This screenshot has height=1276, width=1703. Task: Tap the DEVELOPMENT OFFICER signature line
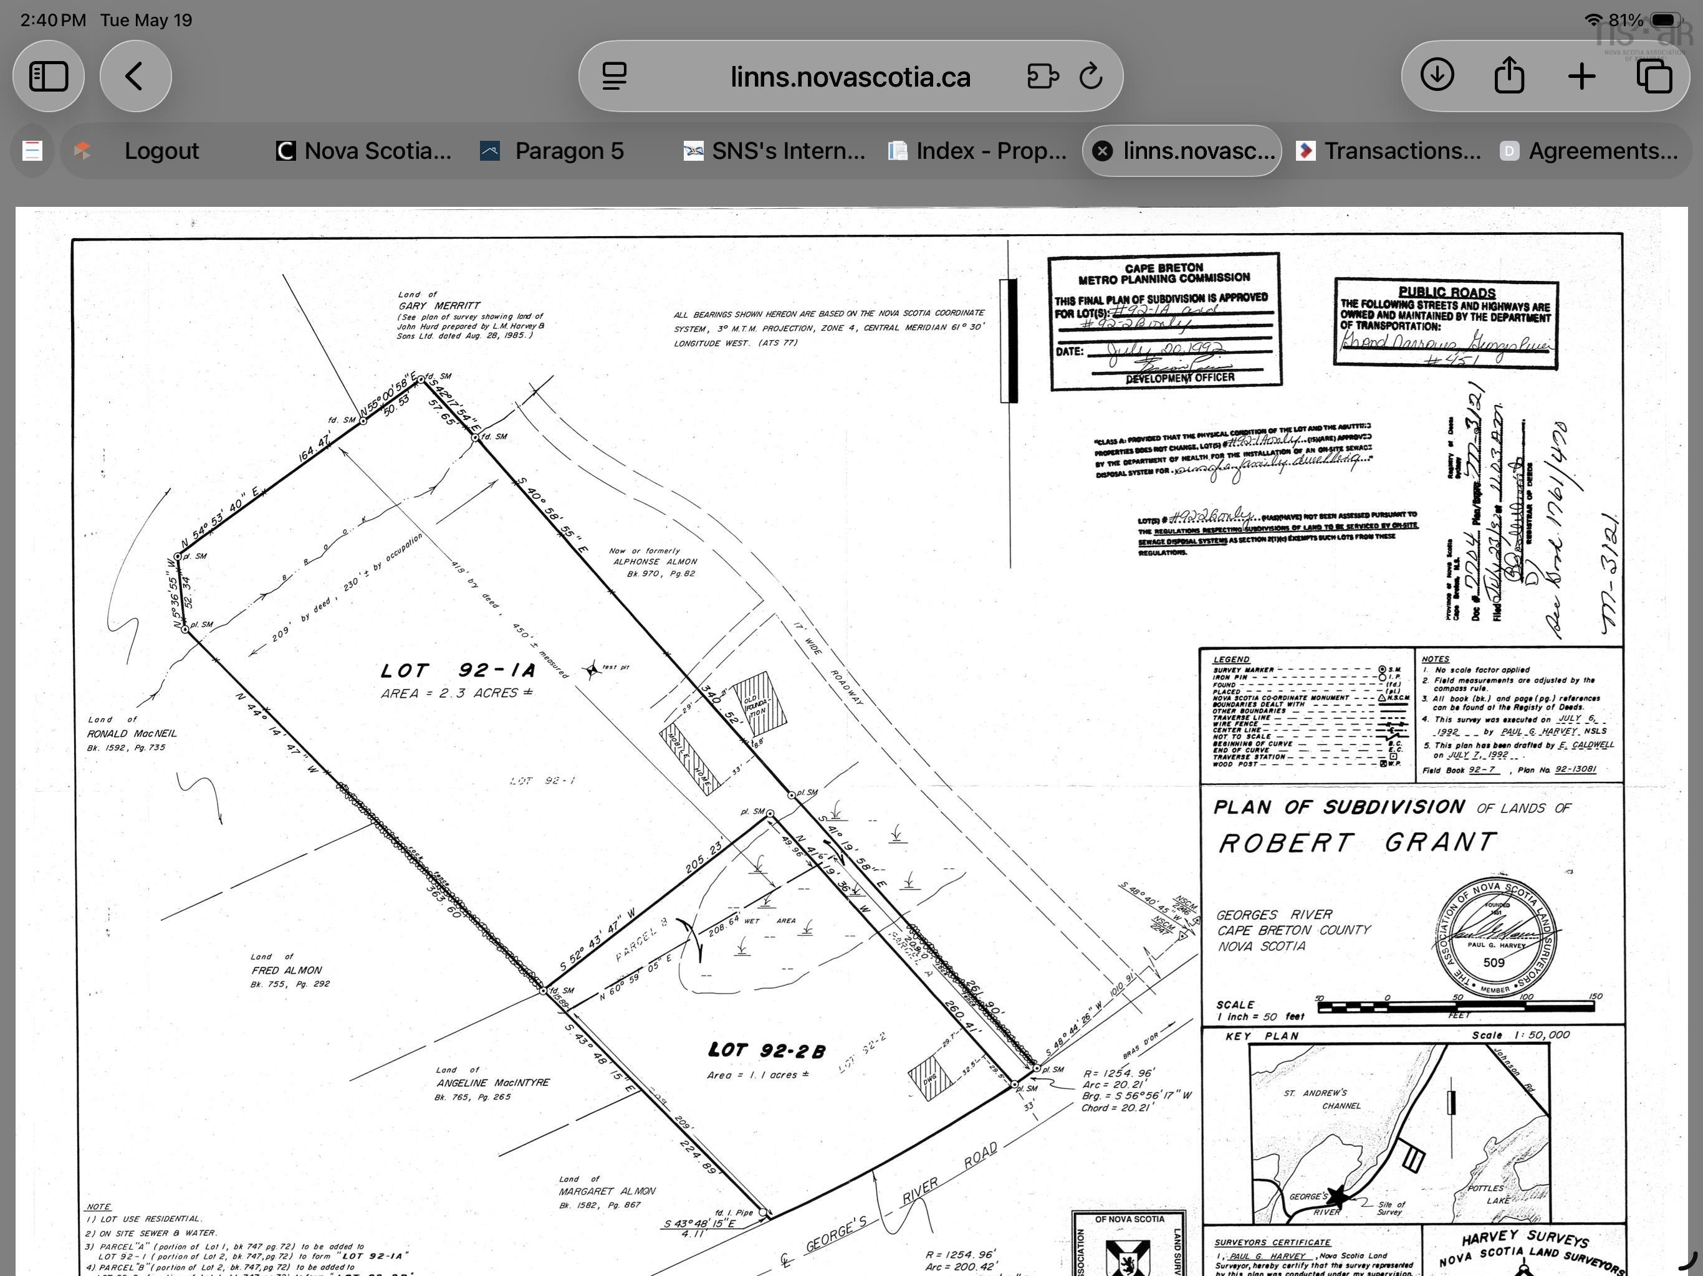point(1180,378)
